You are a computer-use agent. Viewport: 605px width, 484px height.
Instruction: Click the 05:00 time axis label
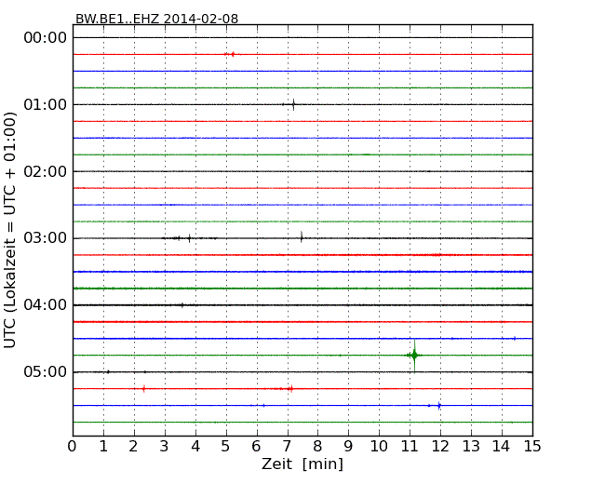click(x=46, y=371)
